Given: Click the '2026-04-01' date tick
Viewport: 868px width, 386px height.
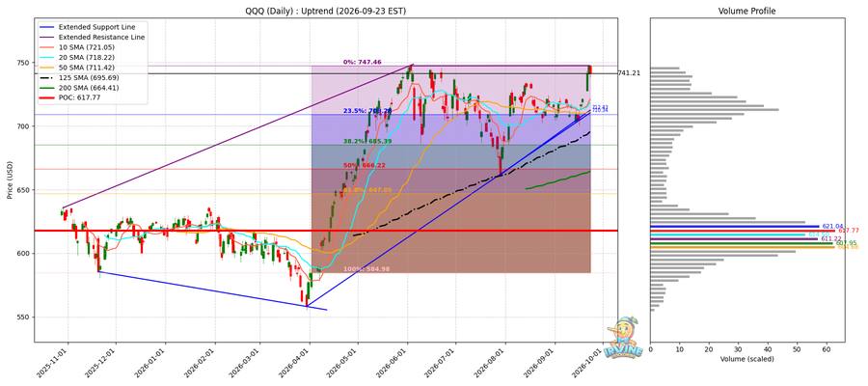Looking at the screenshot, I should [x=295, y=361].
